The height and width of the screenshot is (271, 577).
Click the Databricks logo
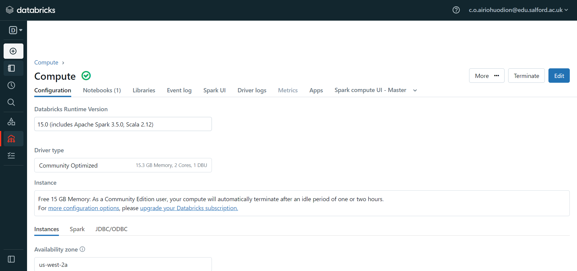tap(30, 10)
